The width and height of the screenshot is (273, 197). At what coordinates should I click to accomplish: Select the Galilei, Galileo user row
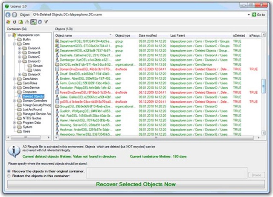(x=157, y=97)
